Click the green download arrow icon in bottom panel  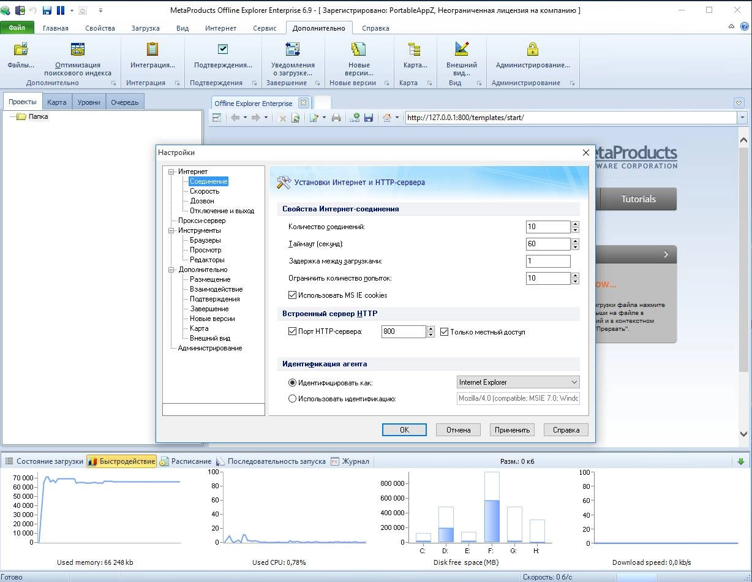click(740, 461)
